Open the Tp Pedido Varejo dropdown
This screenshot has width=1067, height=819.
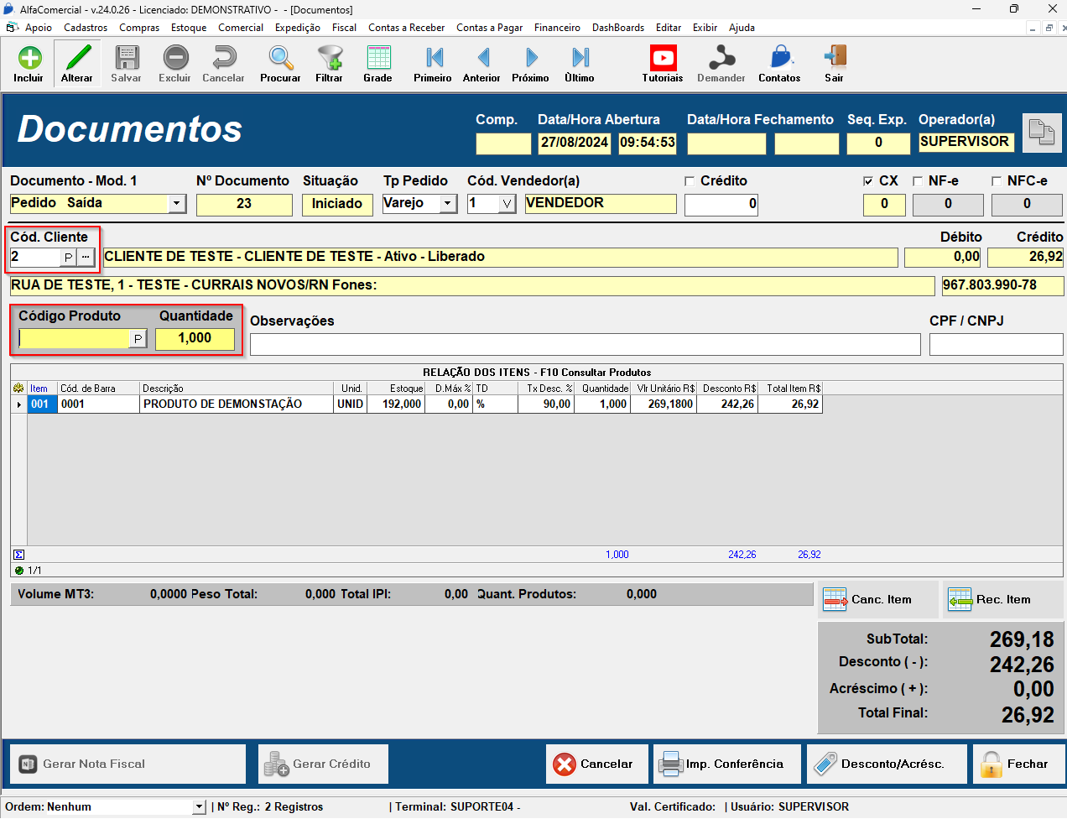[448, 203]
